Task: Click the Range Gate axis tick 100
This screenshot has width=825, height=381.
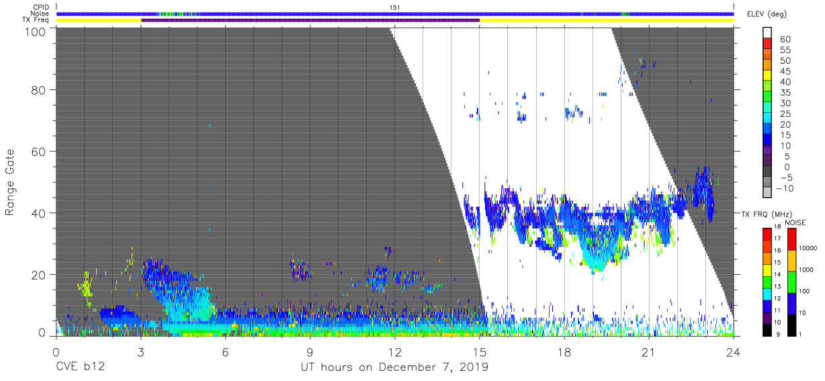Action: pos(36,32)
